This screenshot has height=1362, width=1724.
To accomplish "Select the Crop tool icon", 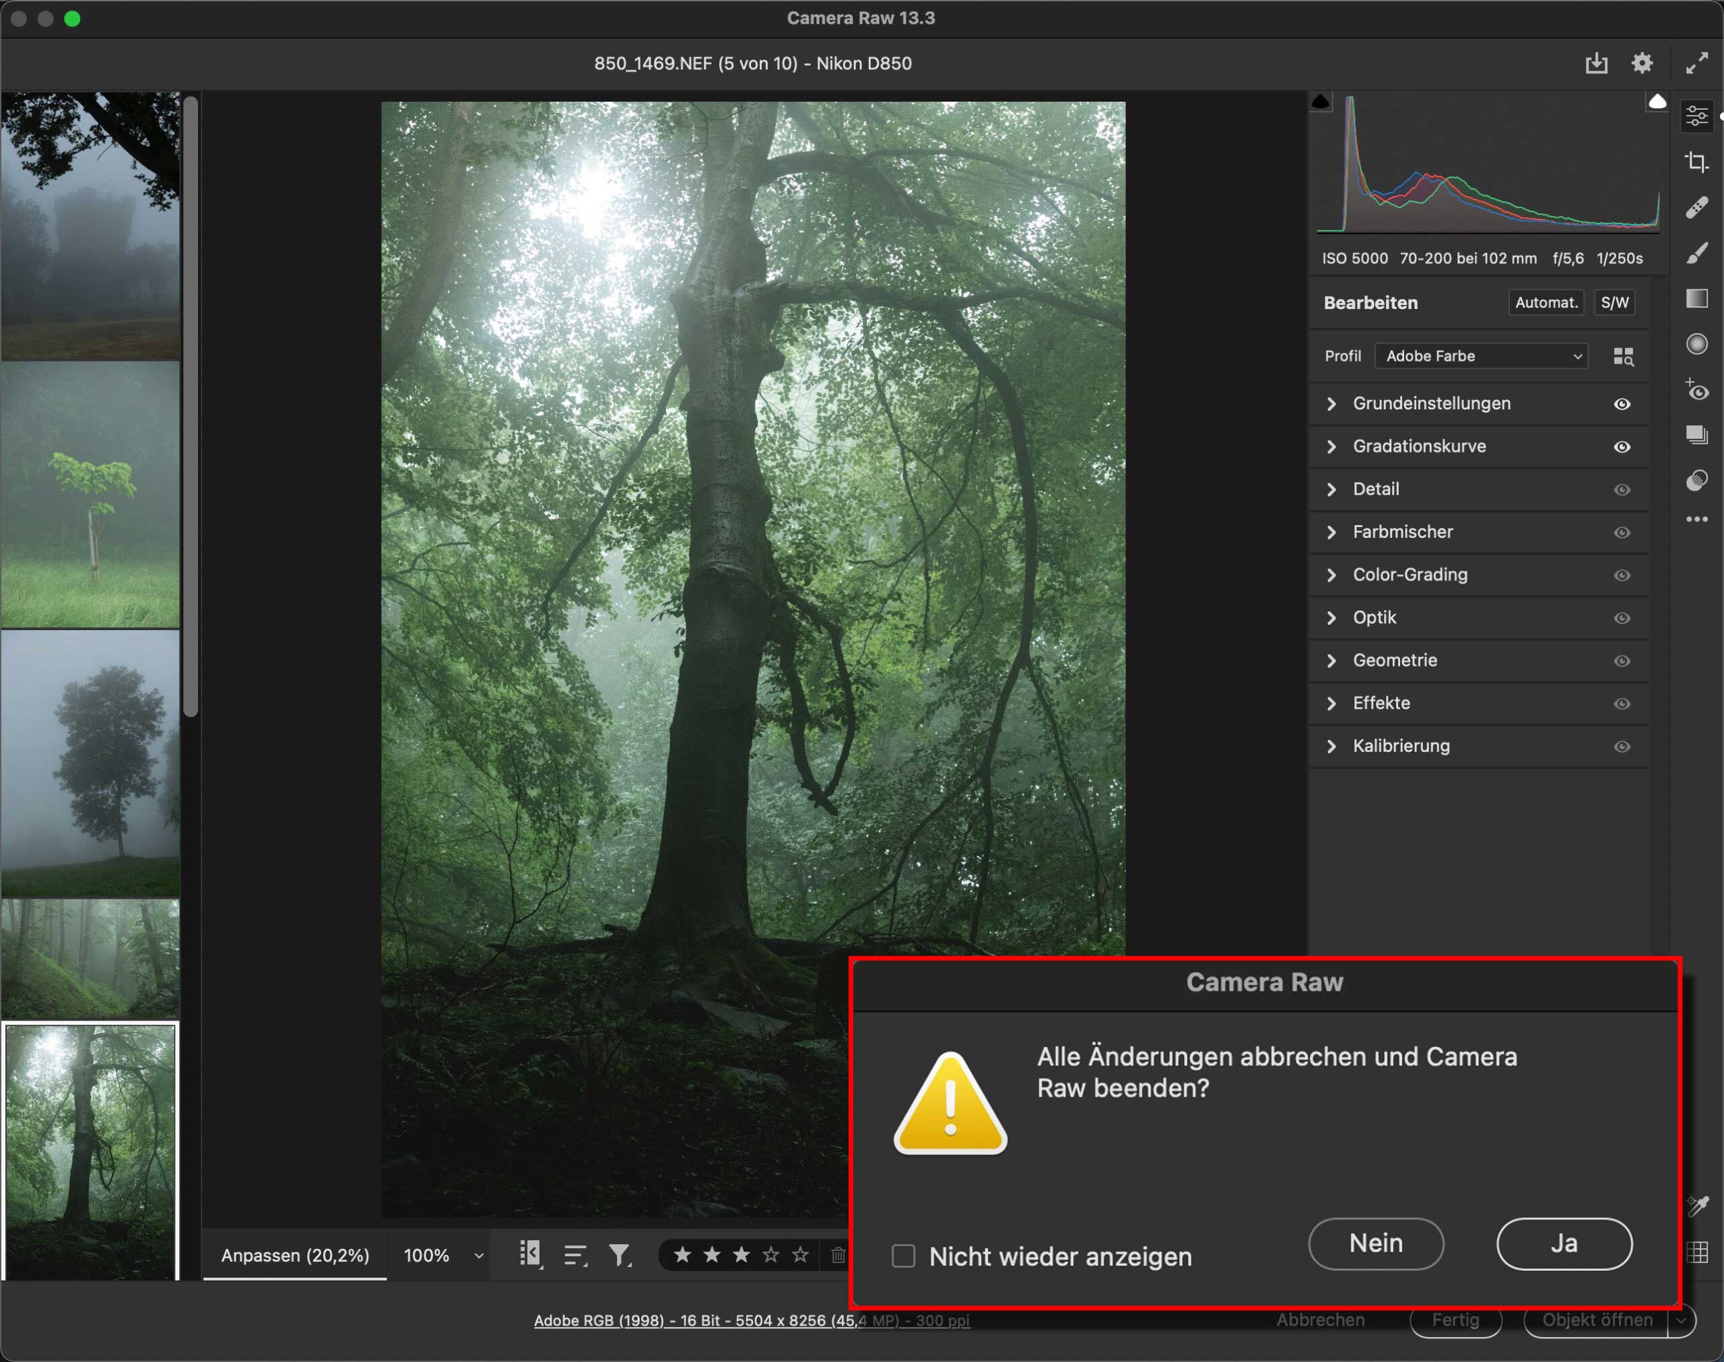I will [1696, 163].
